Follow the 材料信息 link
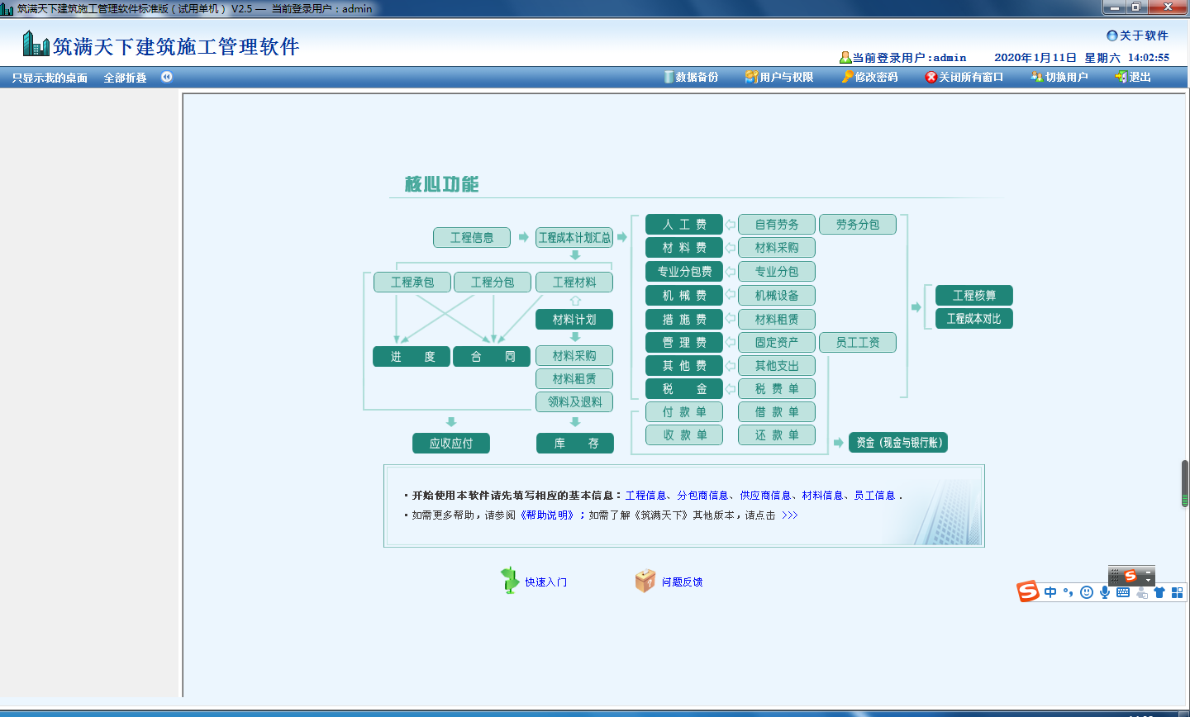1190x717 pixels. pos(822,496)
